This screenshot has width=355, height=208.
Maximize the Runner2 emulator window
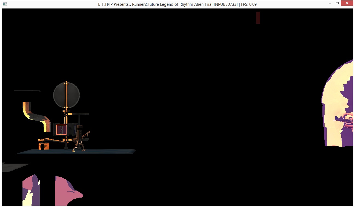[337, 4]
